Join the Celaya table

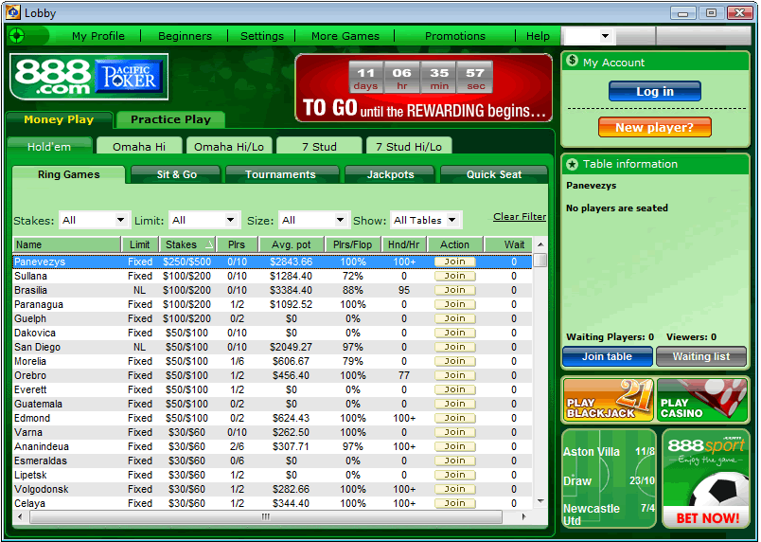454,503
